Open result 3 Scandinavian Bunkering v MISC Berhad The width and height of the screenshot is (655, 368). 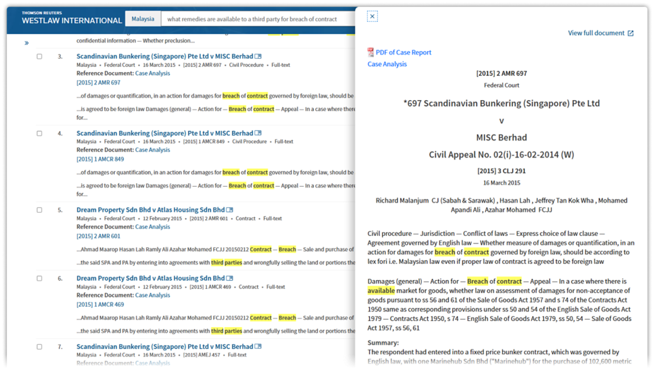(165, 56)
